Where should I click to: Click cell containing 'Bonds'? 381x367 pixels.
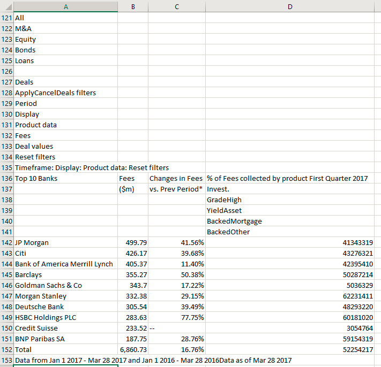click(x=65, y=50)
